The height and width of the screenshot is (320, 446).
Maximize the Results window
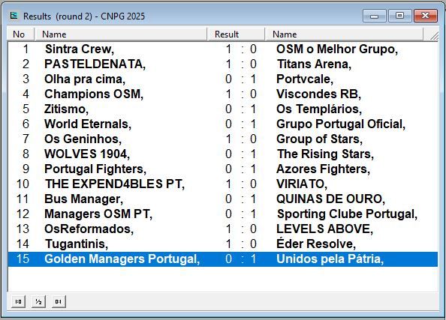(399, 16)
